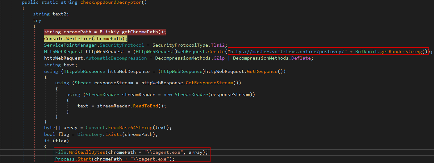This screenshot has height=163, width=434.
Task: Click the Blizkiy class reference
Action: tap(108, 32)
